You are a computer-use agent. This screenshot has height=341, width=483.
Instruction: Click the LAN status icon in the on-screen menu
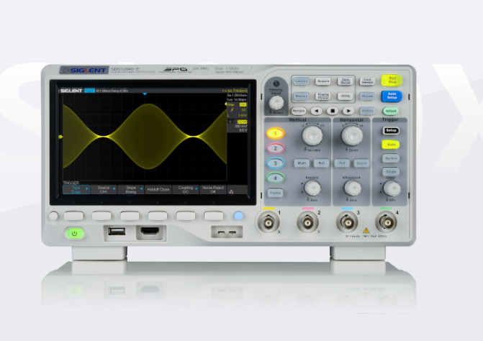[231, 191]
